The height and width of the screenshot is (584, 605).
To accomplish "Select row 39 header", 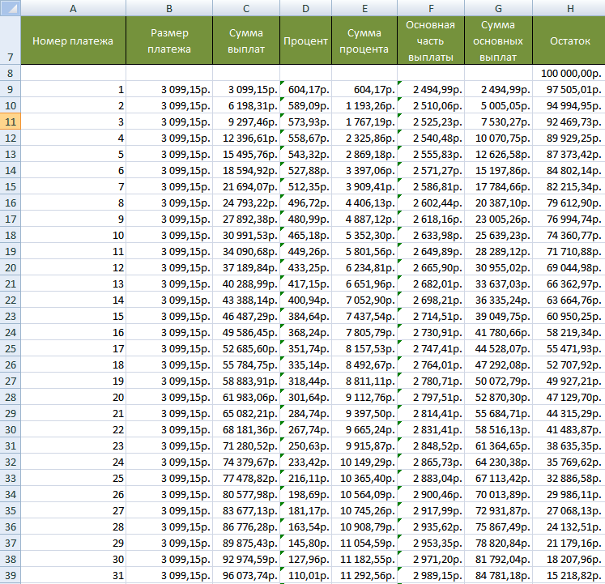I will point(11,576).
